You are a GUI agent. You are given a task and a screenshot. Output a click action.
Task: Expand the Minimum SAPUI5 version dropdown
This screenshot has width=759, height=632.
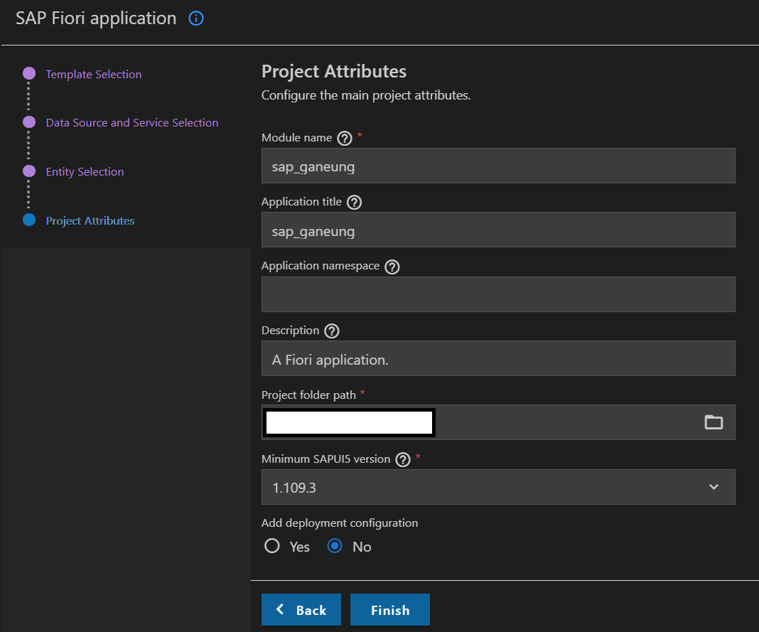[714, 487]
